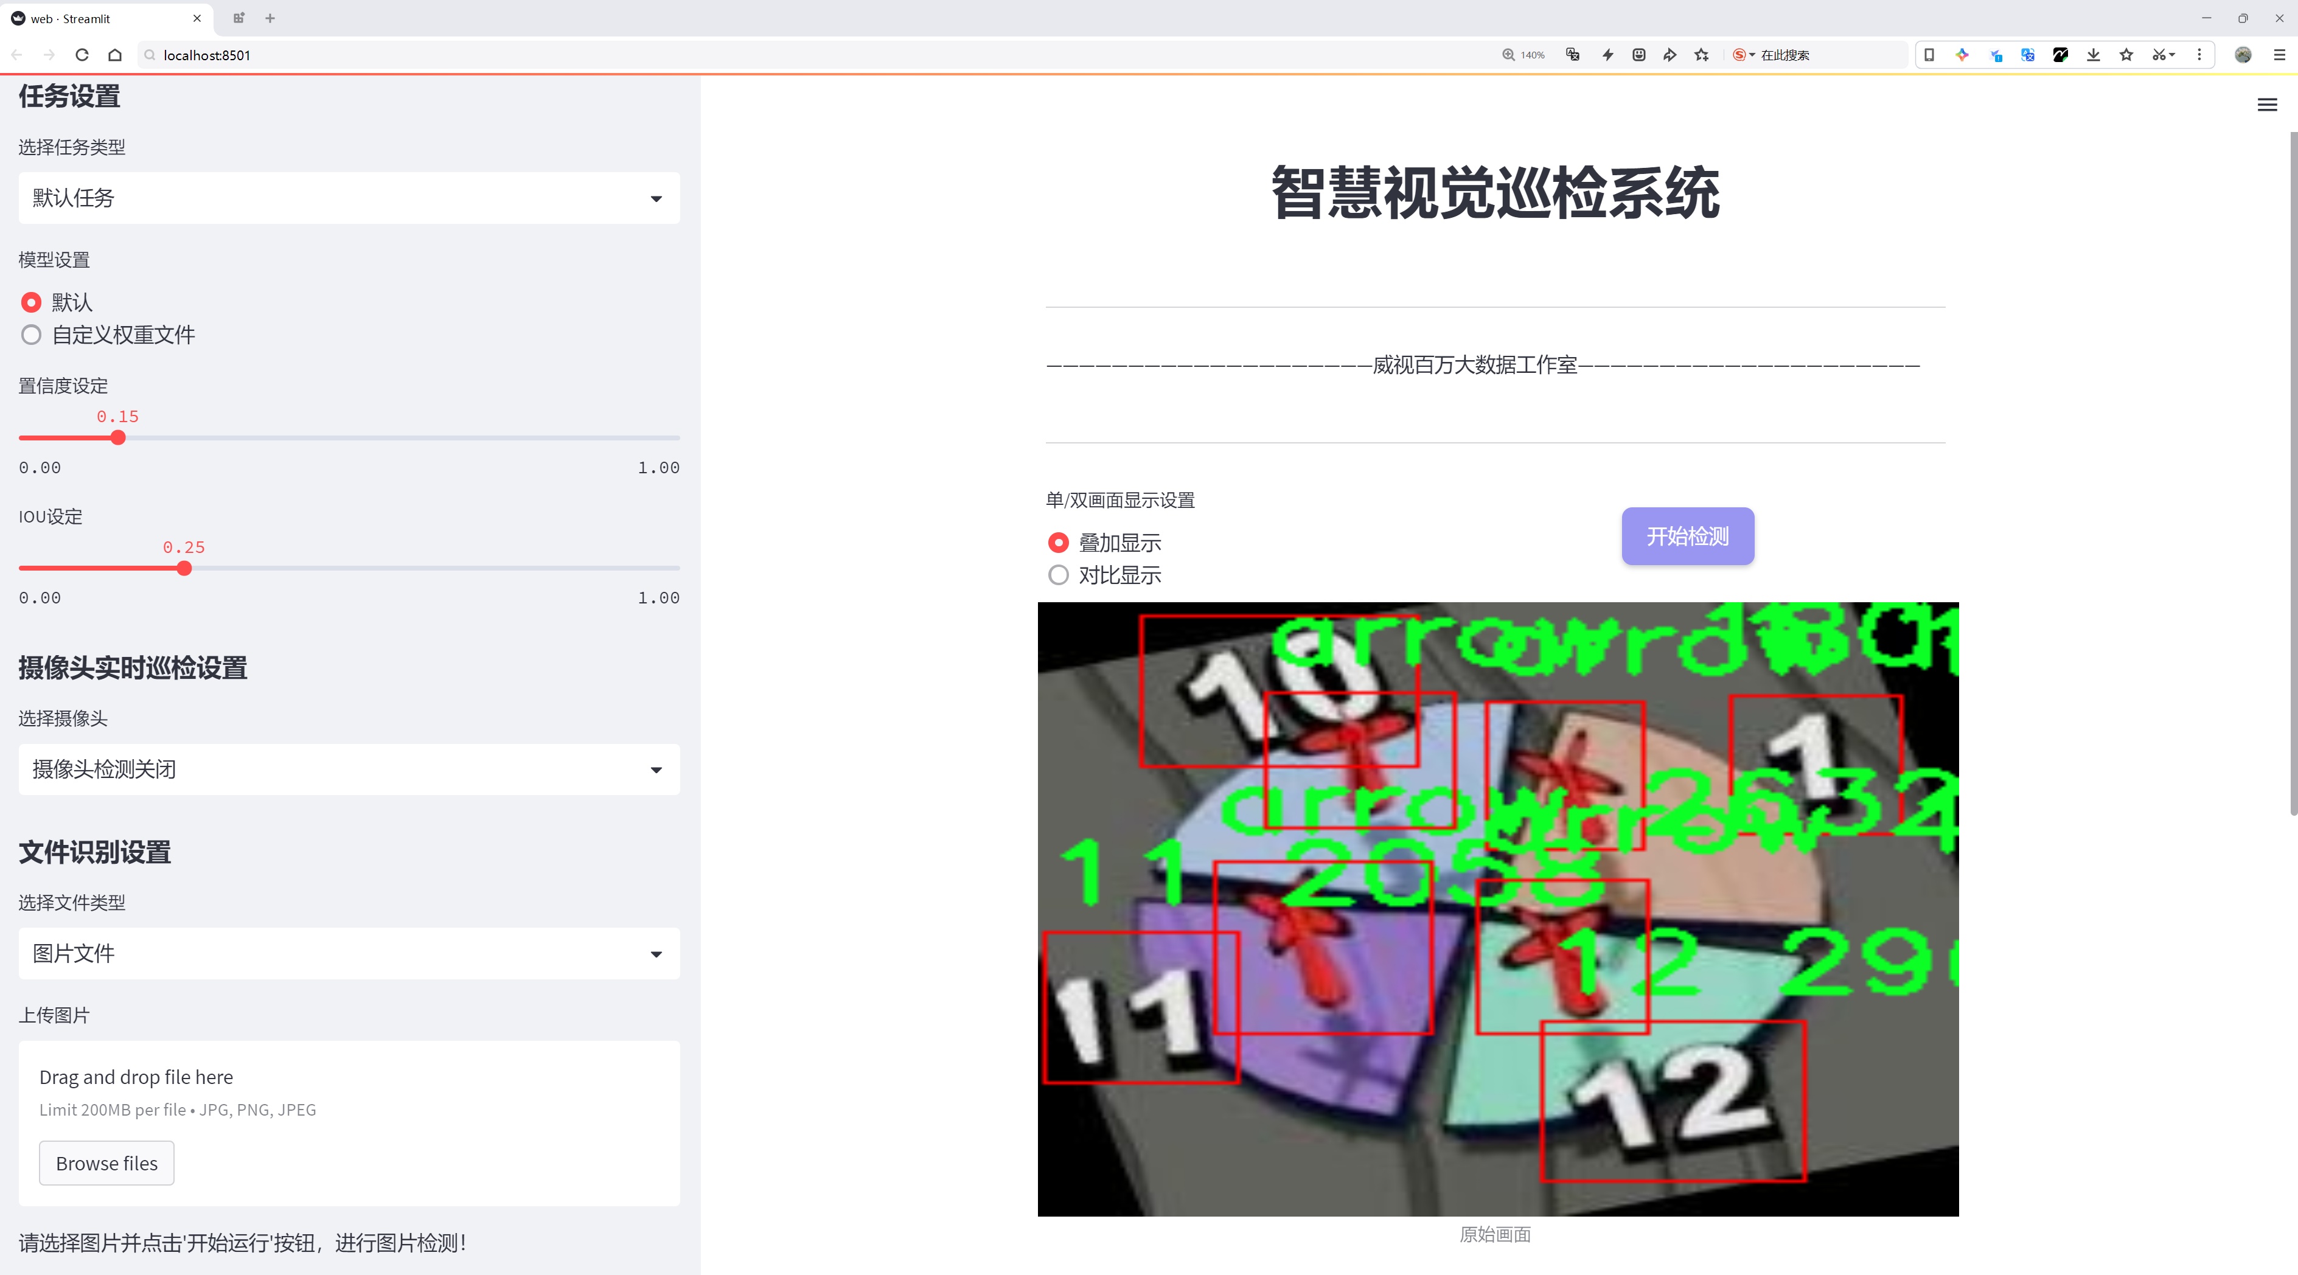
Task: Click the 开始检测 button
Action: [x=1688, y=536]
